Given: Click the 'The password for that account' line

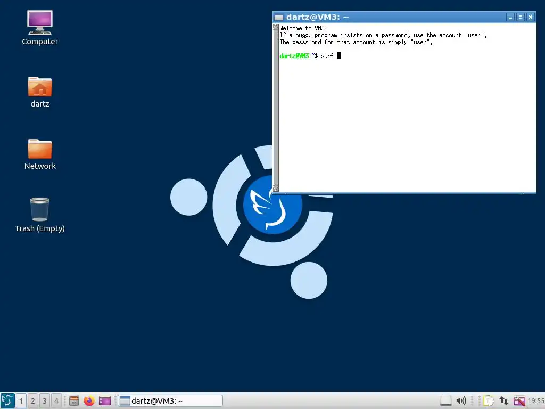Looking at the screenshot, I should (x=356, y=42).
